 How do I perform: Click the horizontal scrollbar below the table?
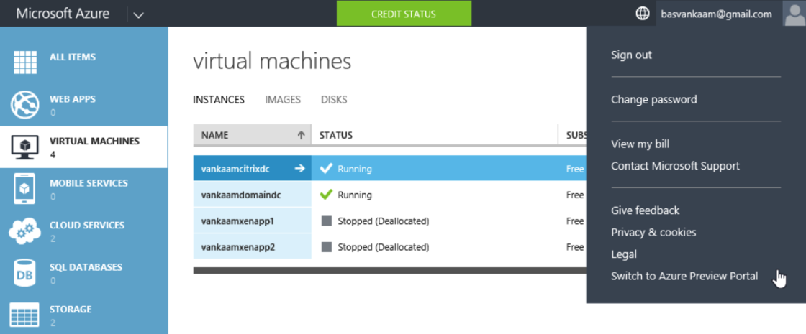(x=389, y=270)
